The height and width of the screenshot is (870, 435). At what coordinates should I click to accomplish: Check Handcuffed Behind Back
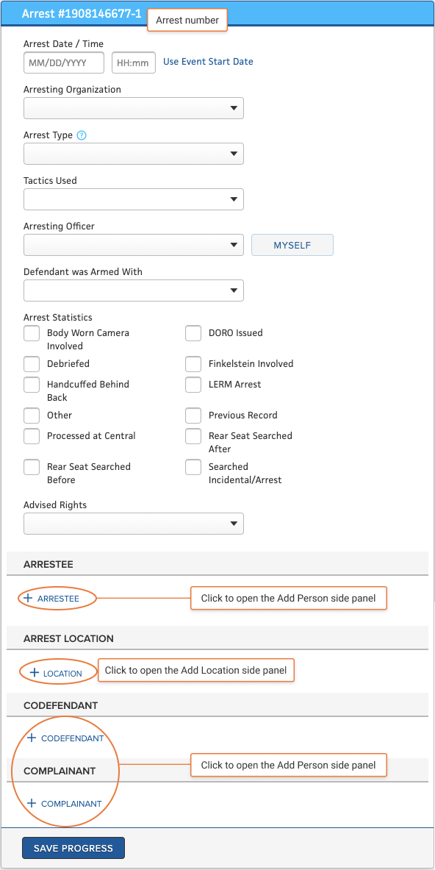click(32, 385)
